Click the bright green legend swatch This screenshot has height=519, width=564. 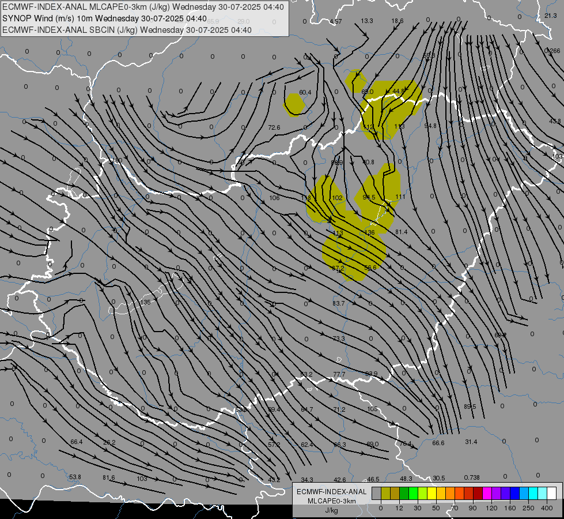coord(413,494)
